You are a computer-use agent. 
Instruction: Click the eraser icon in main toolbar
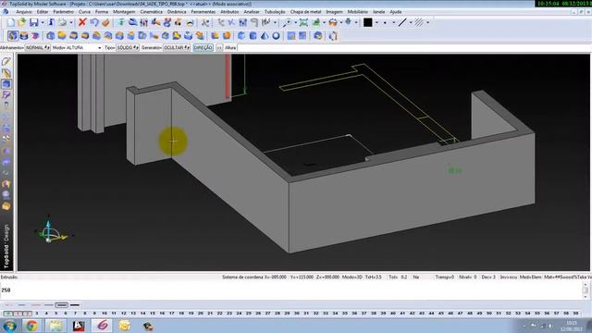pyautogui.click(x=105, y=22)
